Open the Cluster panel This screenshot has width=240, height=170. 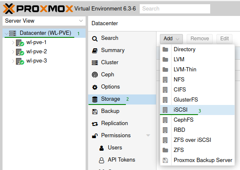coord(122,63)
